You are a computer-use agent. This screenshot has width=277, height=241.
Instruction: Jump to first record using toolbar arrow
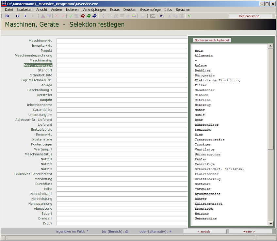tap(8, 16)
